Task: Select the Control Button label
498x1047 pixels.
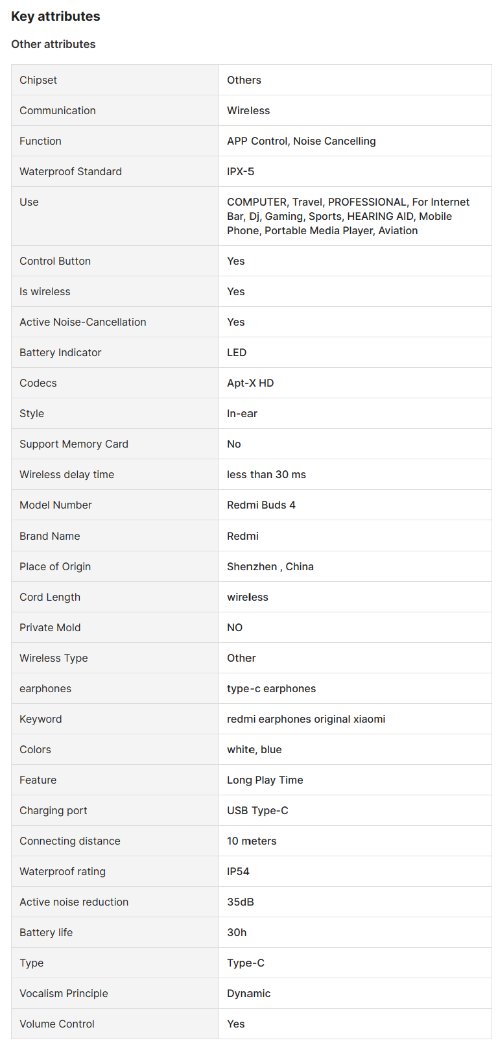Action: click(55, 261)
